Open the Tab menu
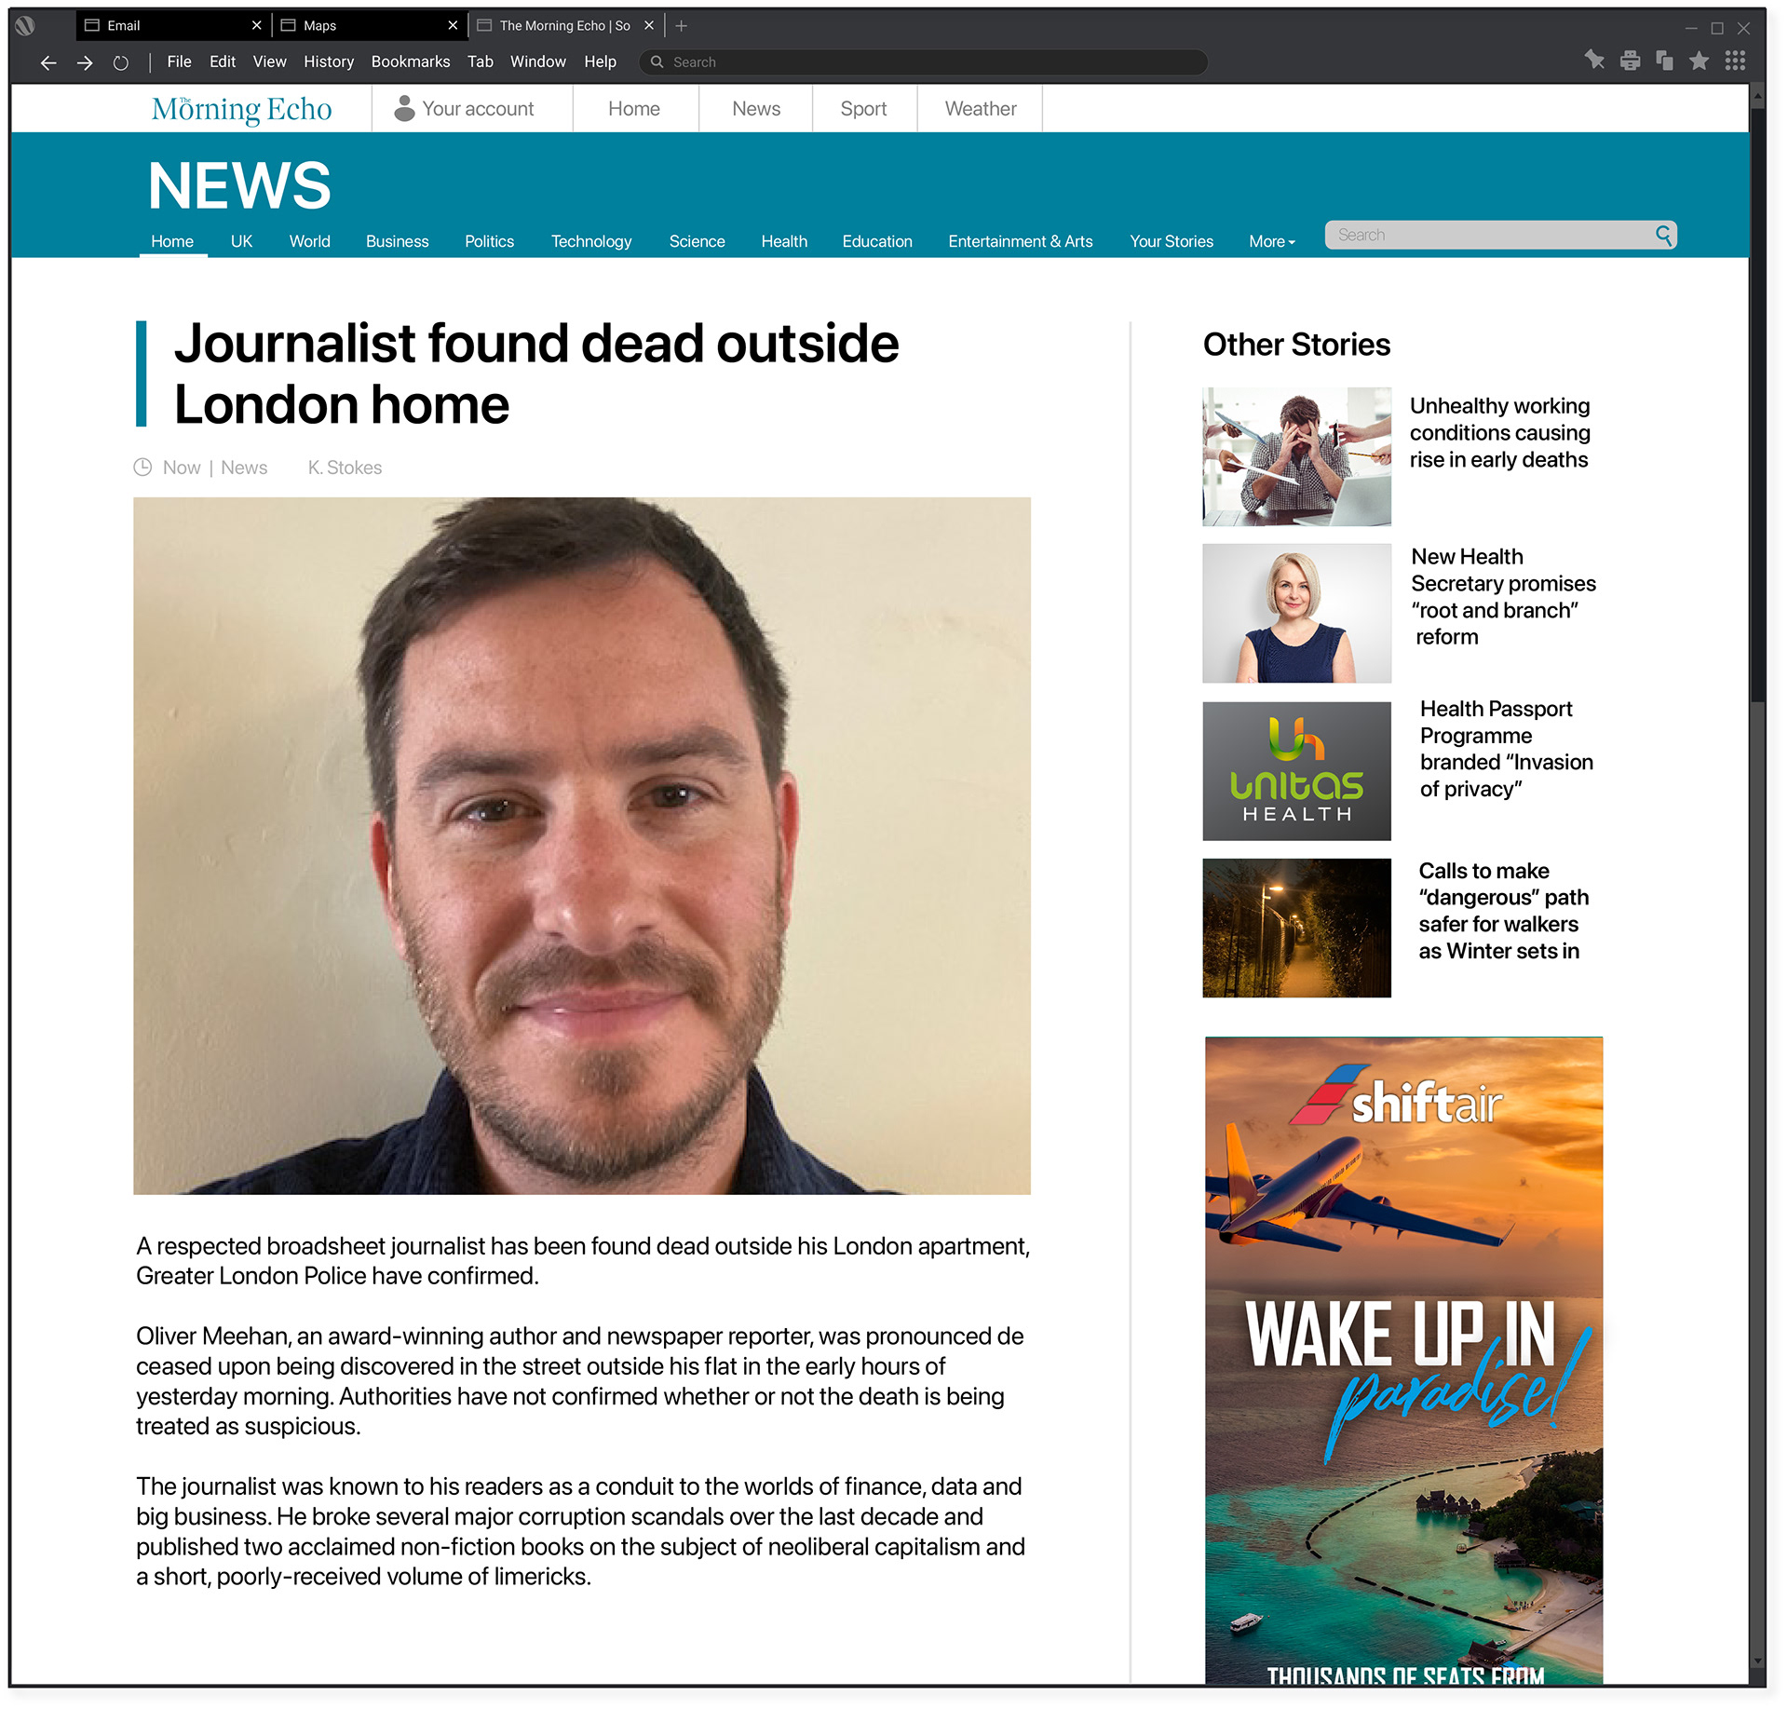The height and width of the screenshot is (1709, 1788). point(481,61)
